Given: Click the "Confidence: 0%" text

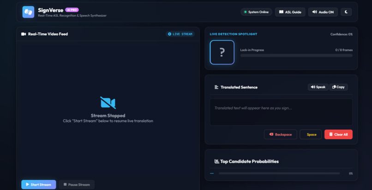Looking at the screenshot, I should 342,34.
